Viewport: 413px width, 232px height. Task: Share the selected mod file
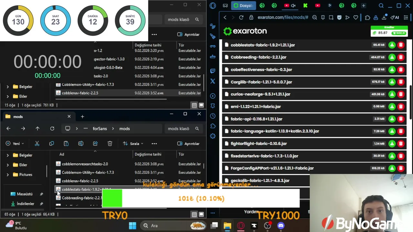(95, 143)
